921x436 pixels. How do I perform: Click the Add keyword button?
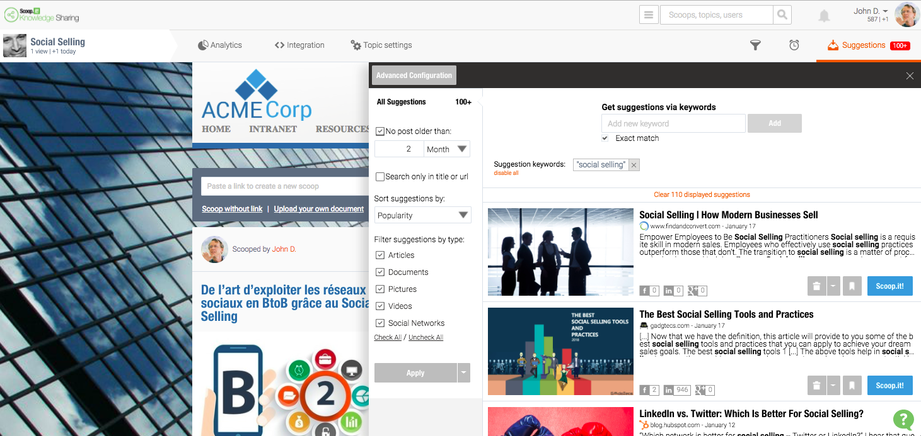(x=775, y=123)
